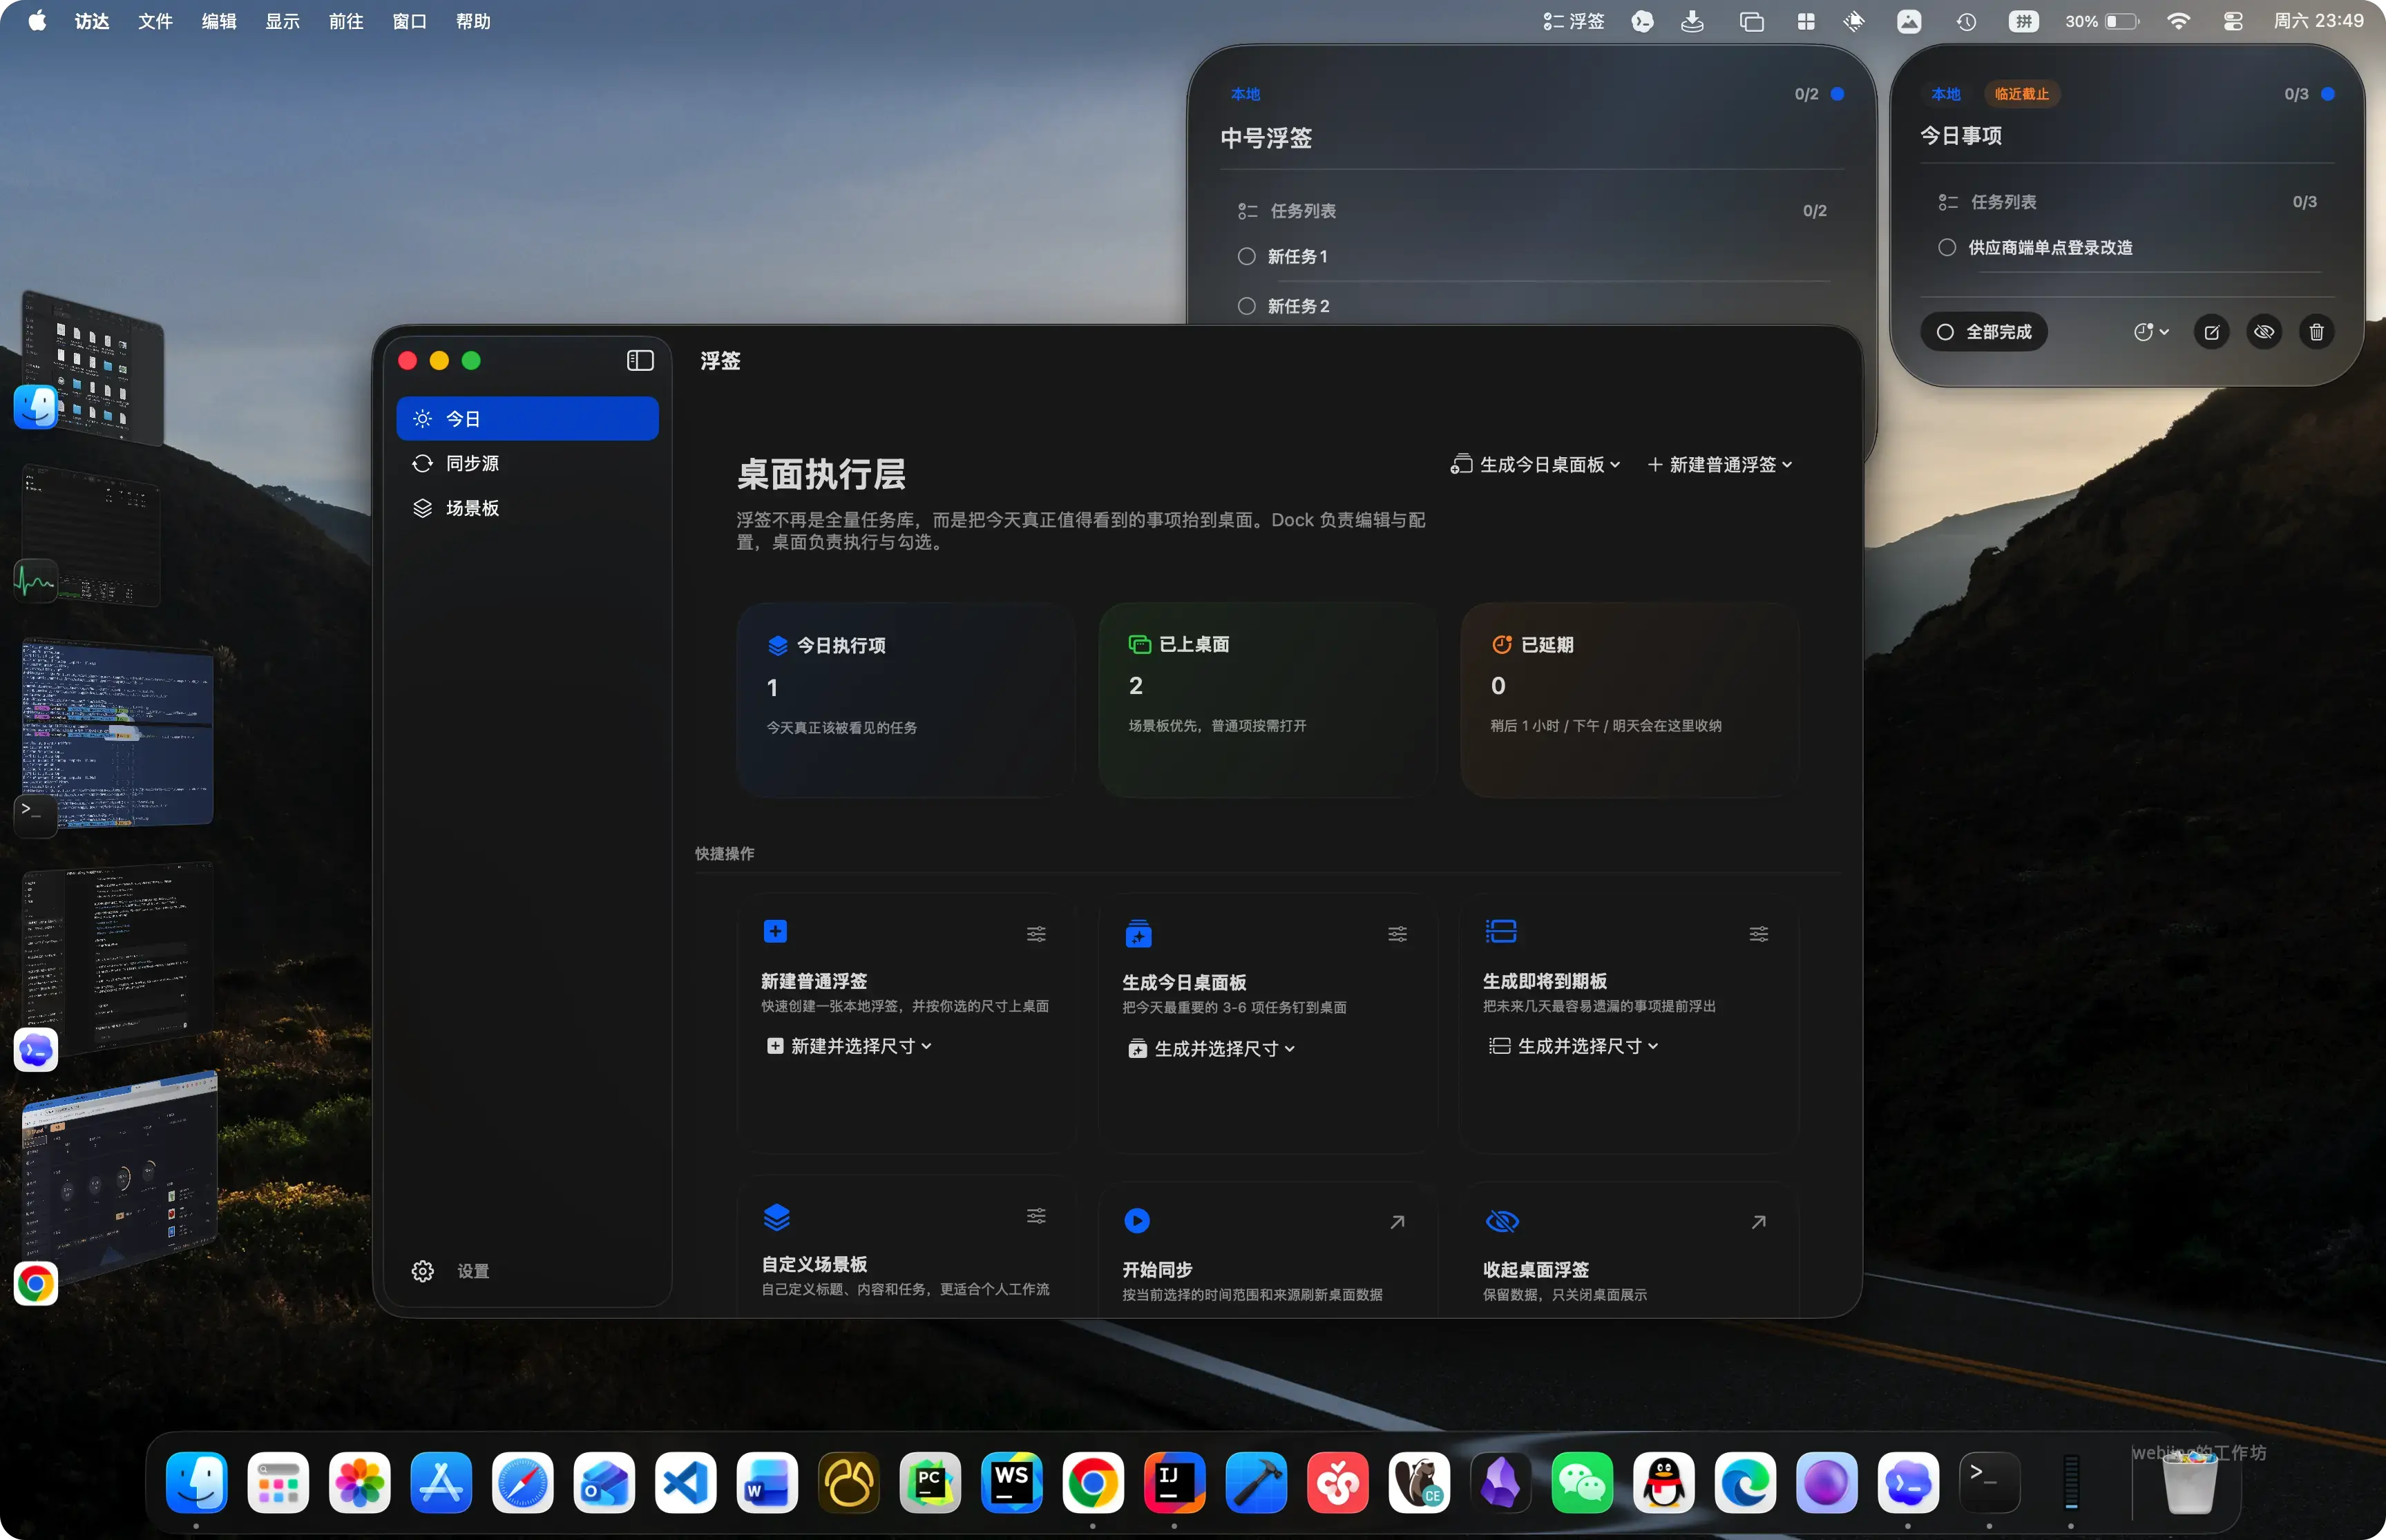
Task: Open the 新建并选择尺寸 dropdown
Action: click(848, 1045)
